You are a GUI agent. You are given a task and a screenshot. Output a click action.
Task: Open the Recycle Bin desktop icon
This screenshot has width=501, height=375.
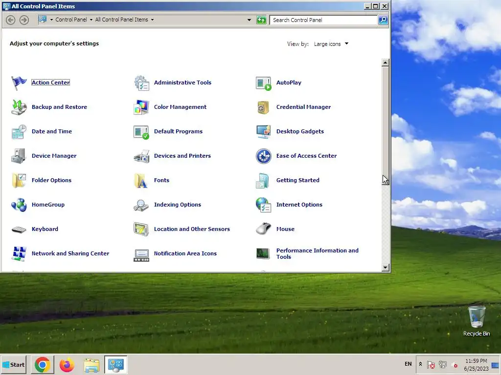click(477, 321)
